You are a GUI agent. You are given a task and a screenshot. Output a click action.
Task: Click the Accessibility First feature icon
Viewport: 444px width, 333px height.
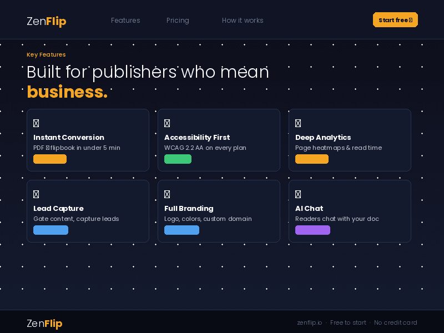[x=167, y=123]
